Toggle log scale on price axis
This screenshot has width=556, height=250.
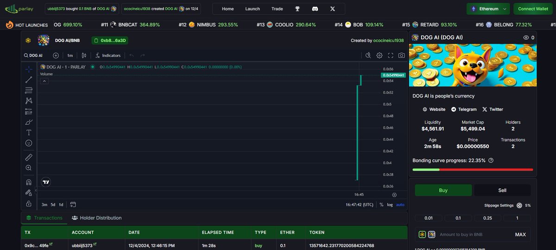click(390, 205)
